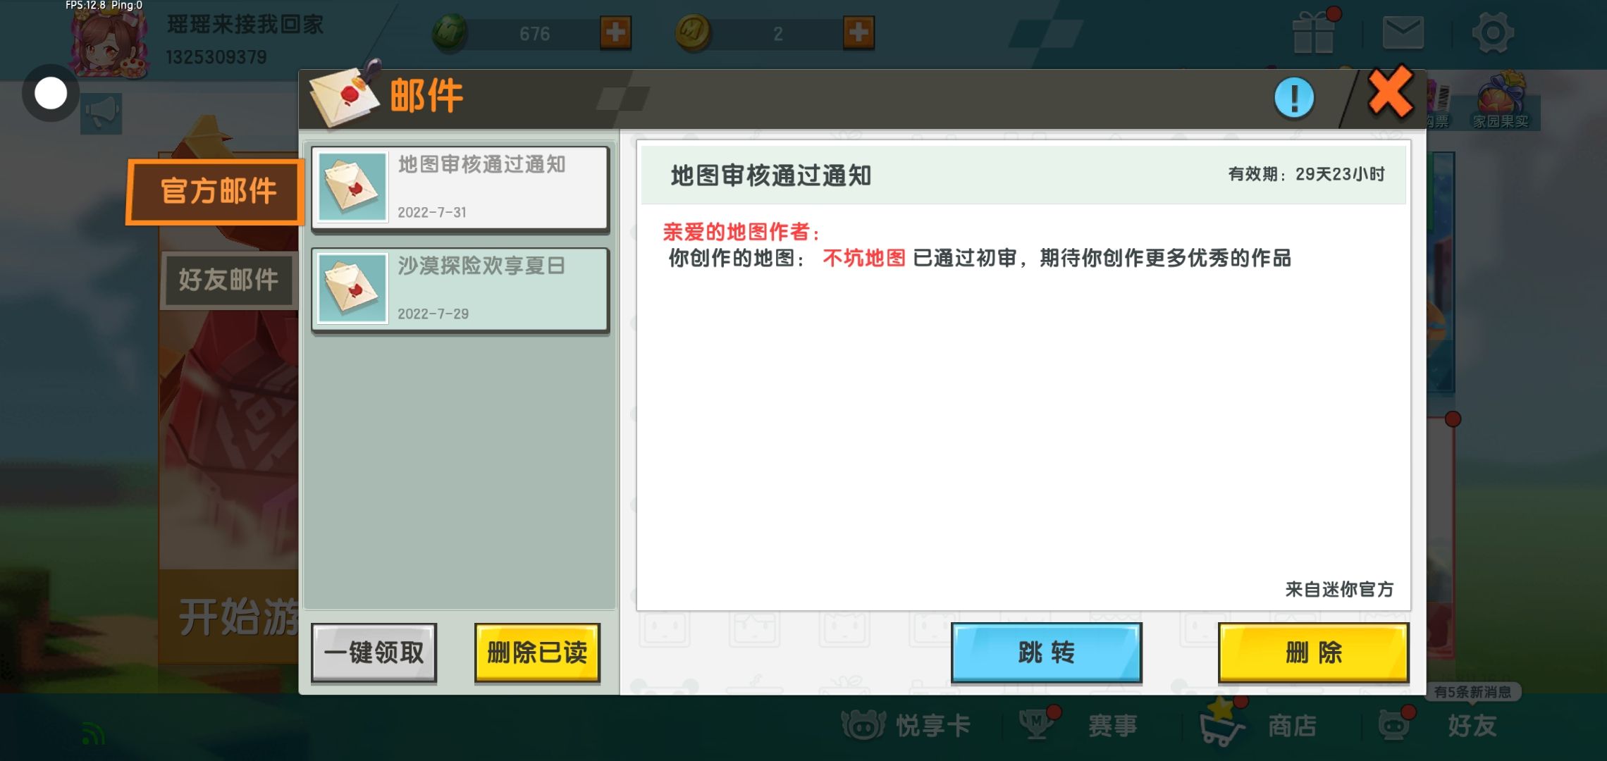Image resolution: width=1607 pixels, height=761 pixels.
Task: Open the envelope mail icon in top bar
Action: tap(1403, 33)
